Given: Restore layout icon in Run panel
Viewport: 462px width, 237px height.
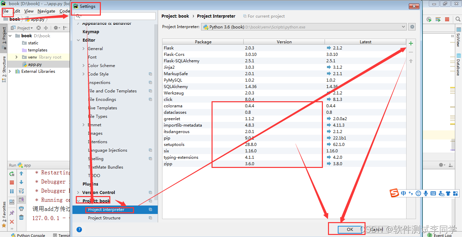Looking at the screenshot, I should coord(12,202).
